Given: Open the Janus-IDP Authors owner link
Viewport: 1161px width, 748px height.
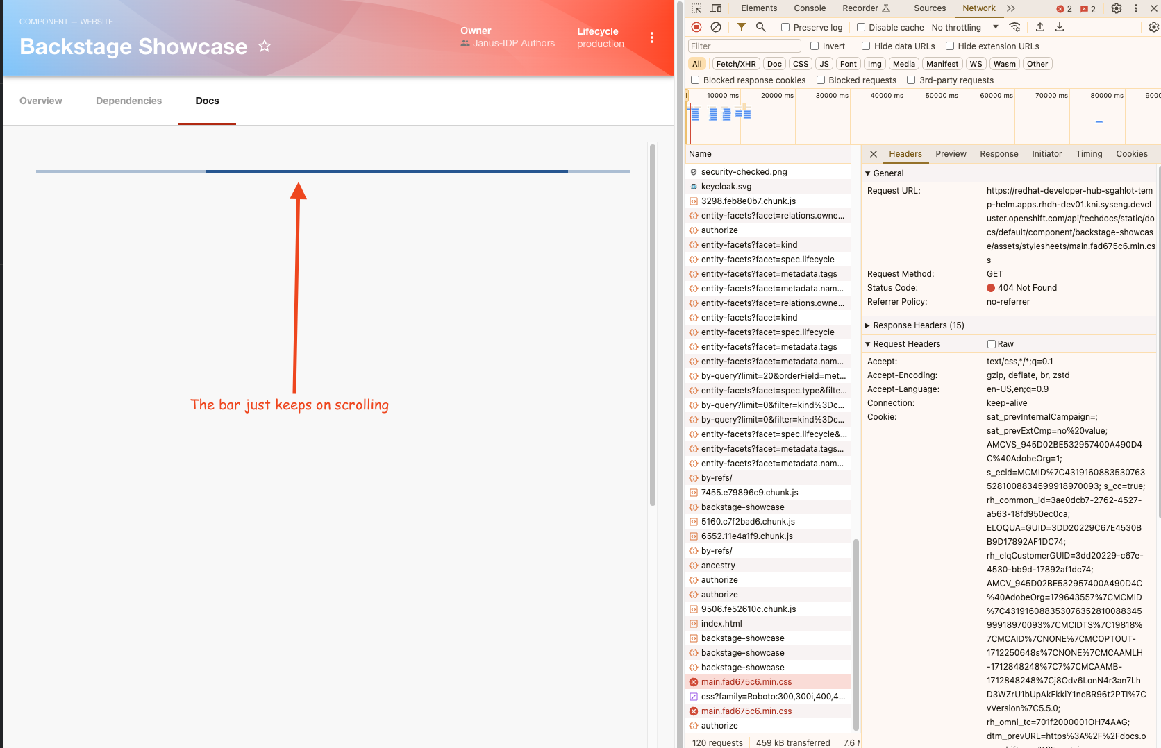Looking at the screenshot, I should pyautogui.click(x=514, y=43).
